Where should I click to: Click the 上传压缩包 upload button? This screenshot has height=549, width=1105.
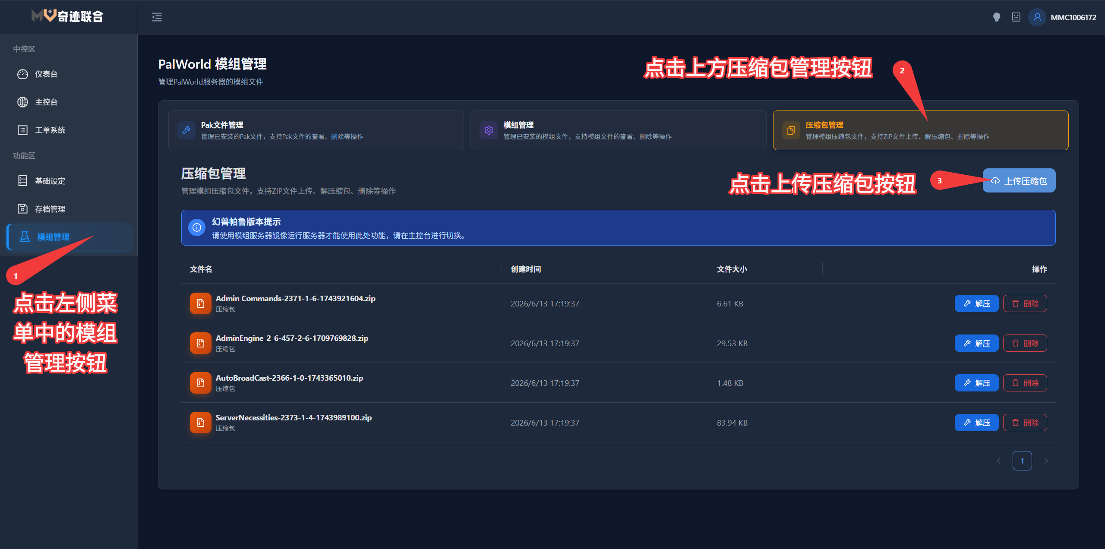tap(1019, 180)
